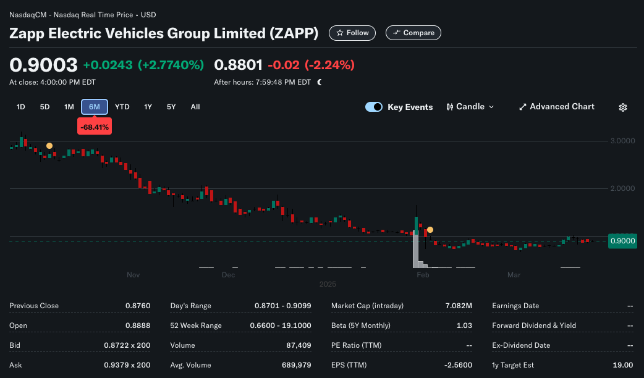The image size is (644, 378).
Task: Click the -68.41% change tooltip
Action: (x=95, y=127)
